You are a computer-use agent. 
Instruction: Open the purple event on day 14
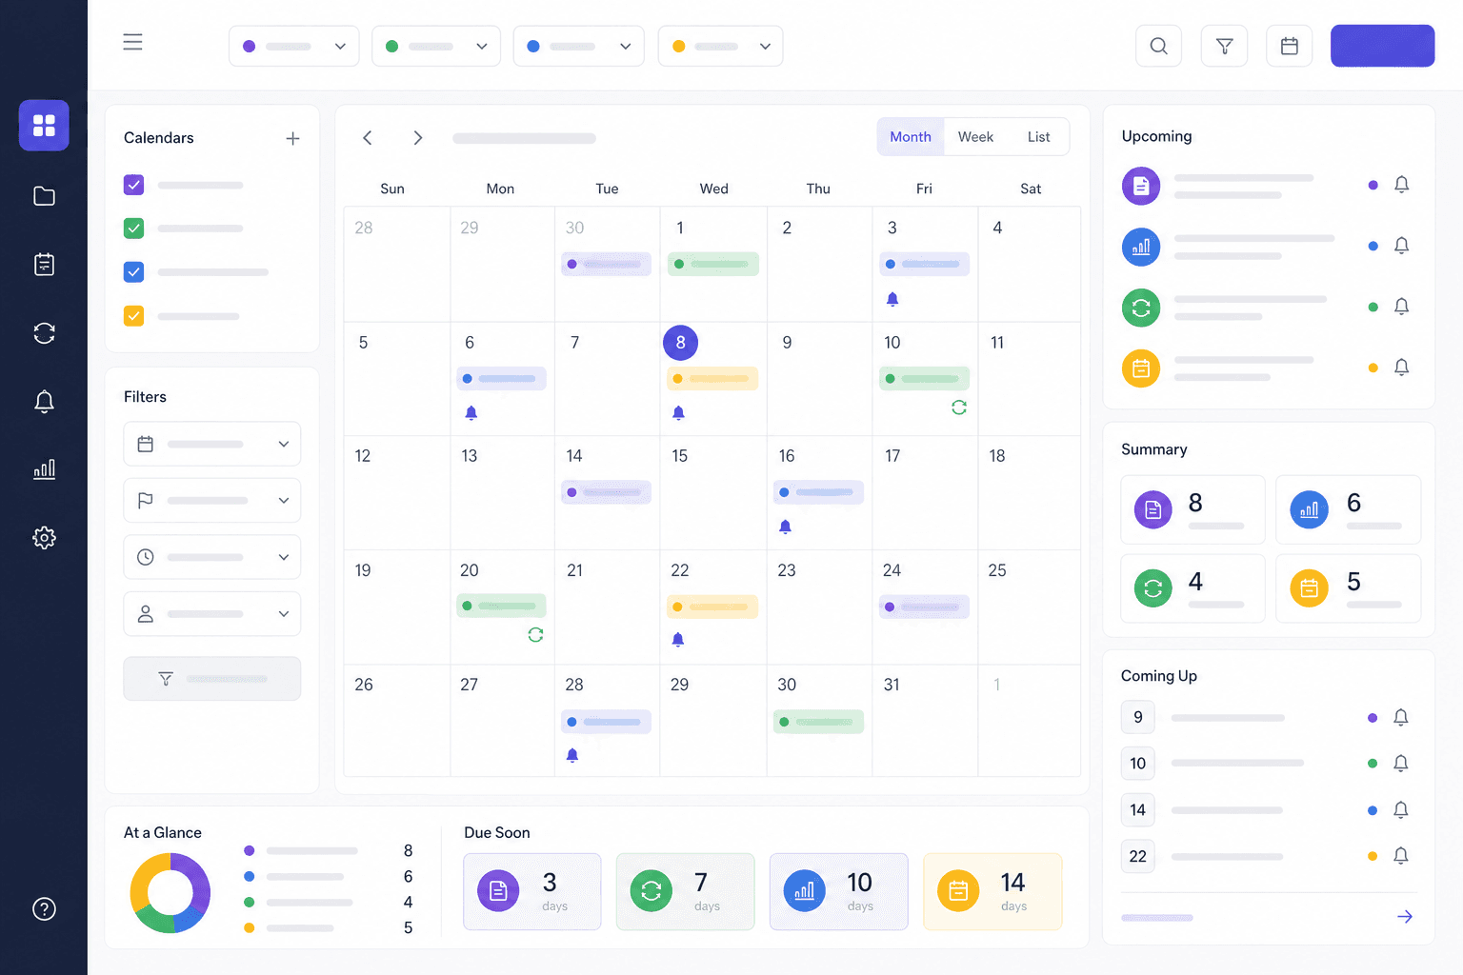(607, 492)
